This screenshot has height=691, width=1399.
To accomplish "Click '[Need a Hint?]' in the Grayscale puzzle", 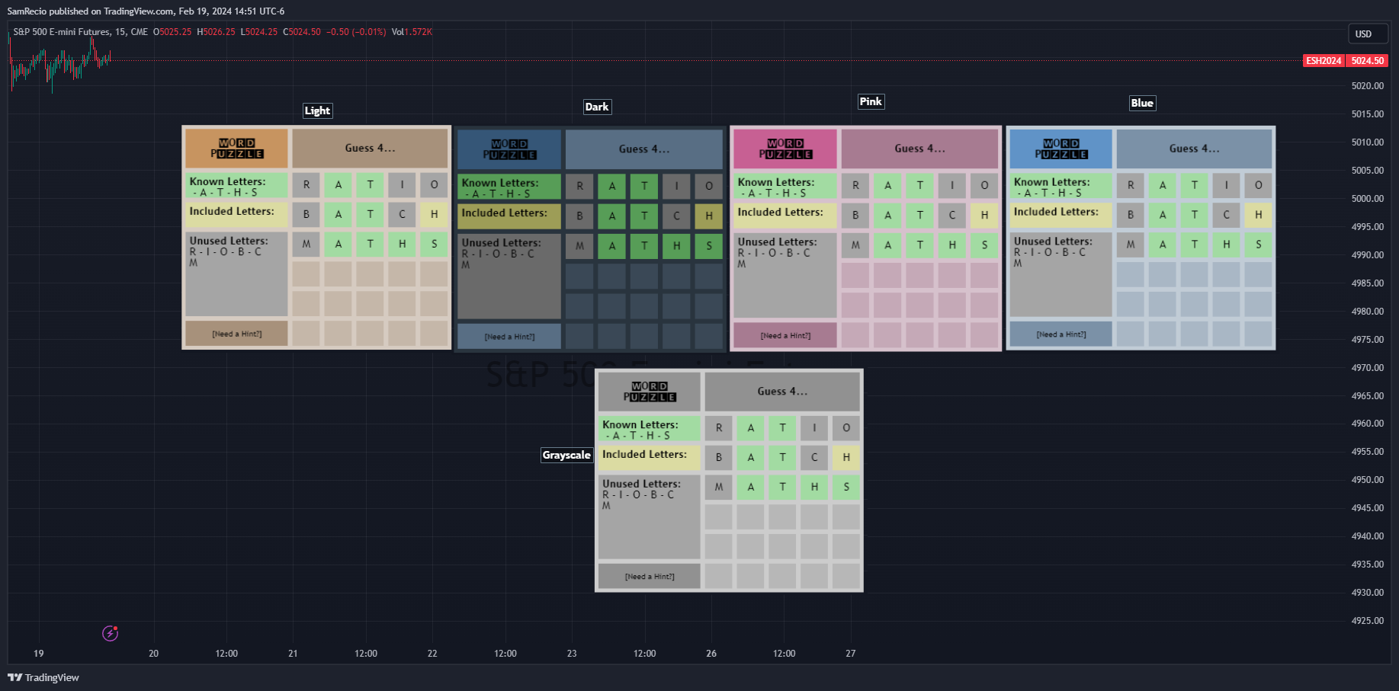I will [x=650, y=576].
